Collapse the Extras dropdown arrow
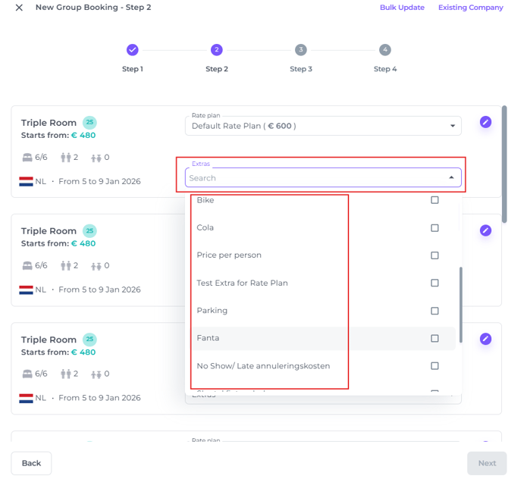 click(451, 178)
